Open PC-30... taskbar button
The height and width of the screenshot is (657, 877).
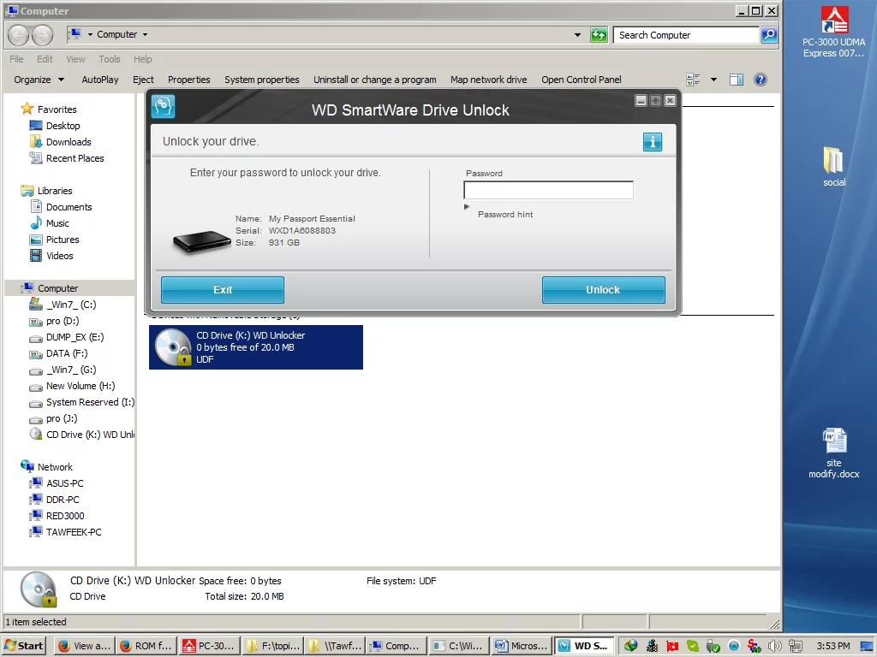point(210,646)
